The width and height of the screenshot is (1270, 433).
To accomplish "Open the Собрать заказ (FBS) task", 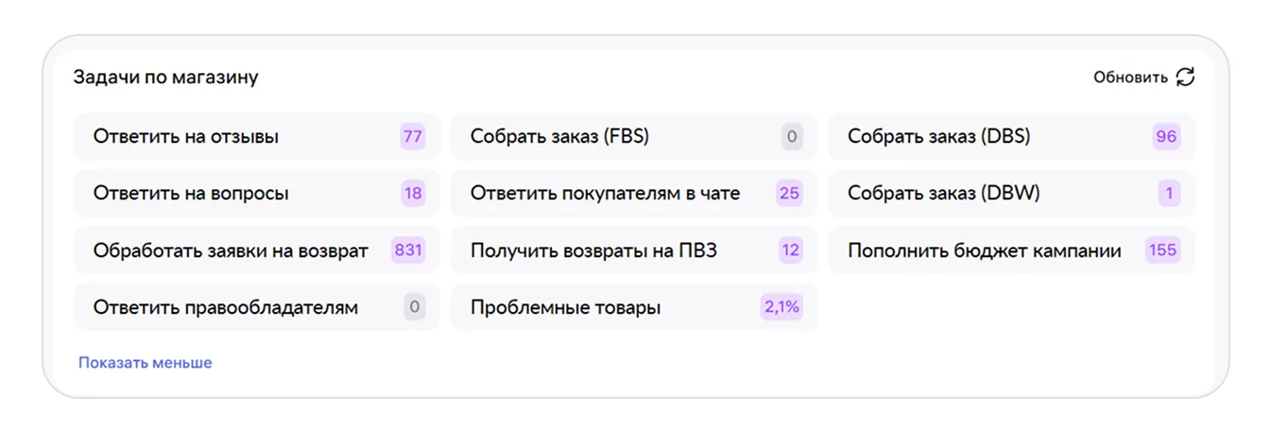I will click(x=634, y=137).
